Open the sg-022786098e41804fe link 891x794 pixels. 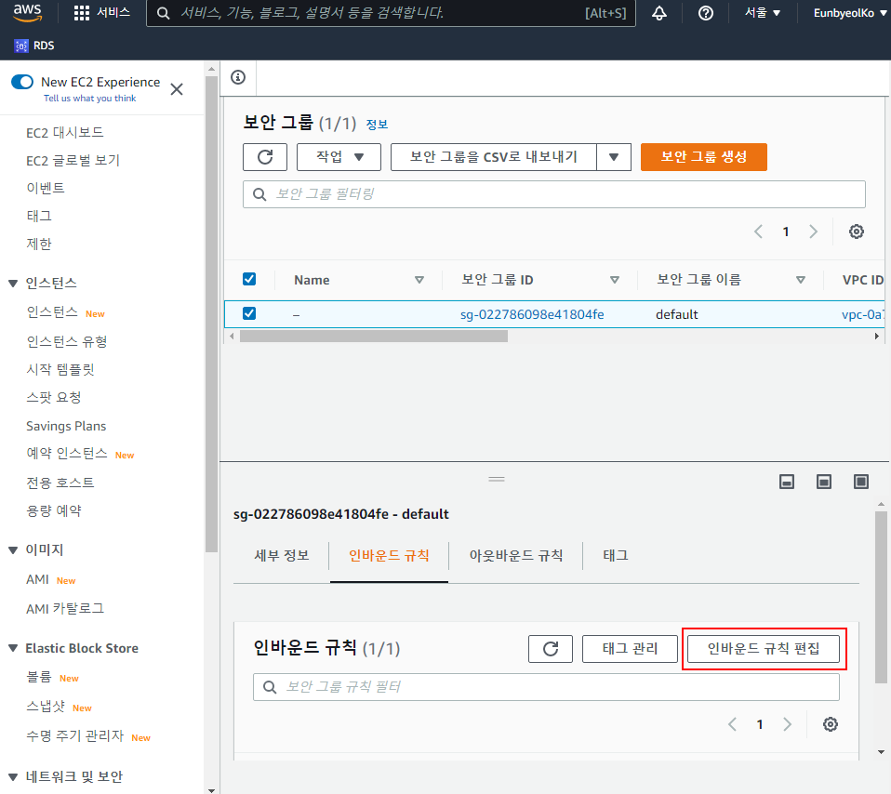click(532, 314)
